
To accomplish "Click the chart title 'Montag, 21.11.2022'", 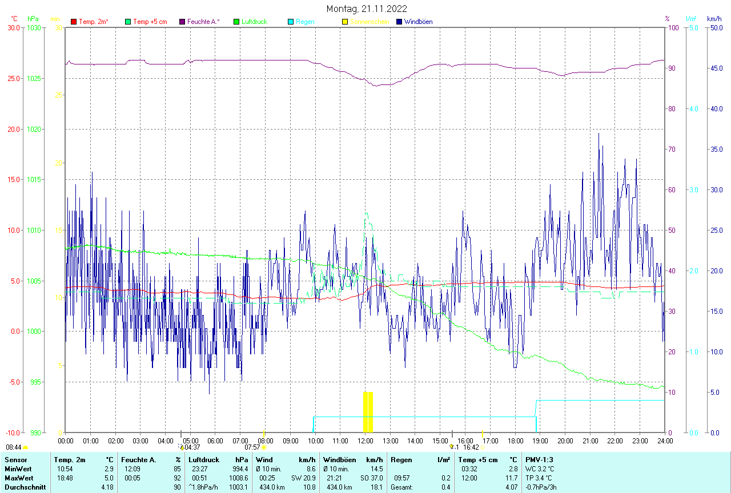I will [x=367, y=9].
